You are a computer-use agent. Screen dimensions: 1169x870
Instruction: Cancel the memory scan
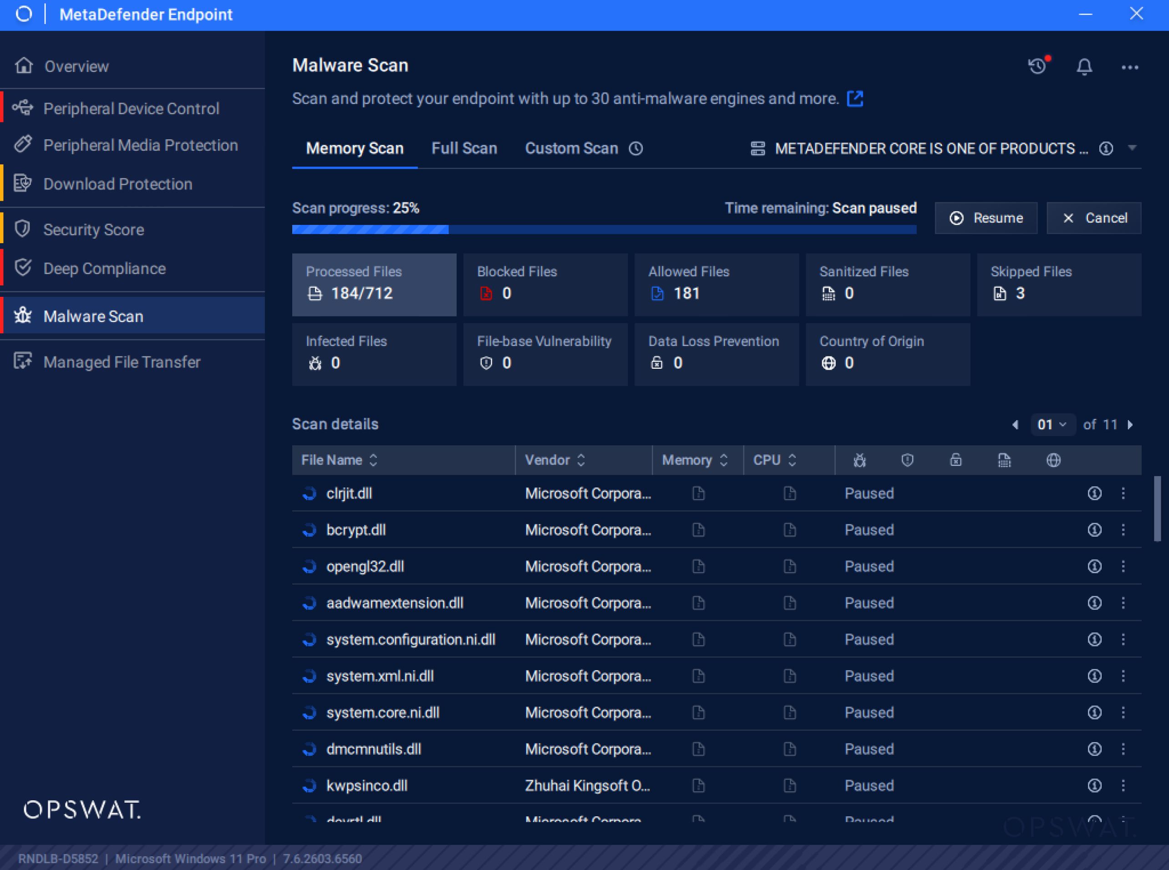point(1094,218)
